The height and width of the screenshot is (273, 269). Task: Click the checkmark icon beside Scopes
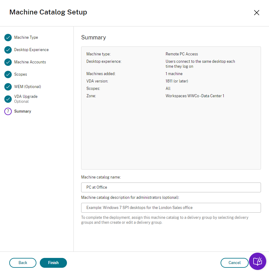(x=8, y=74)
